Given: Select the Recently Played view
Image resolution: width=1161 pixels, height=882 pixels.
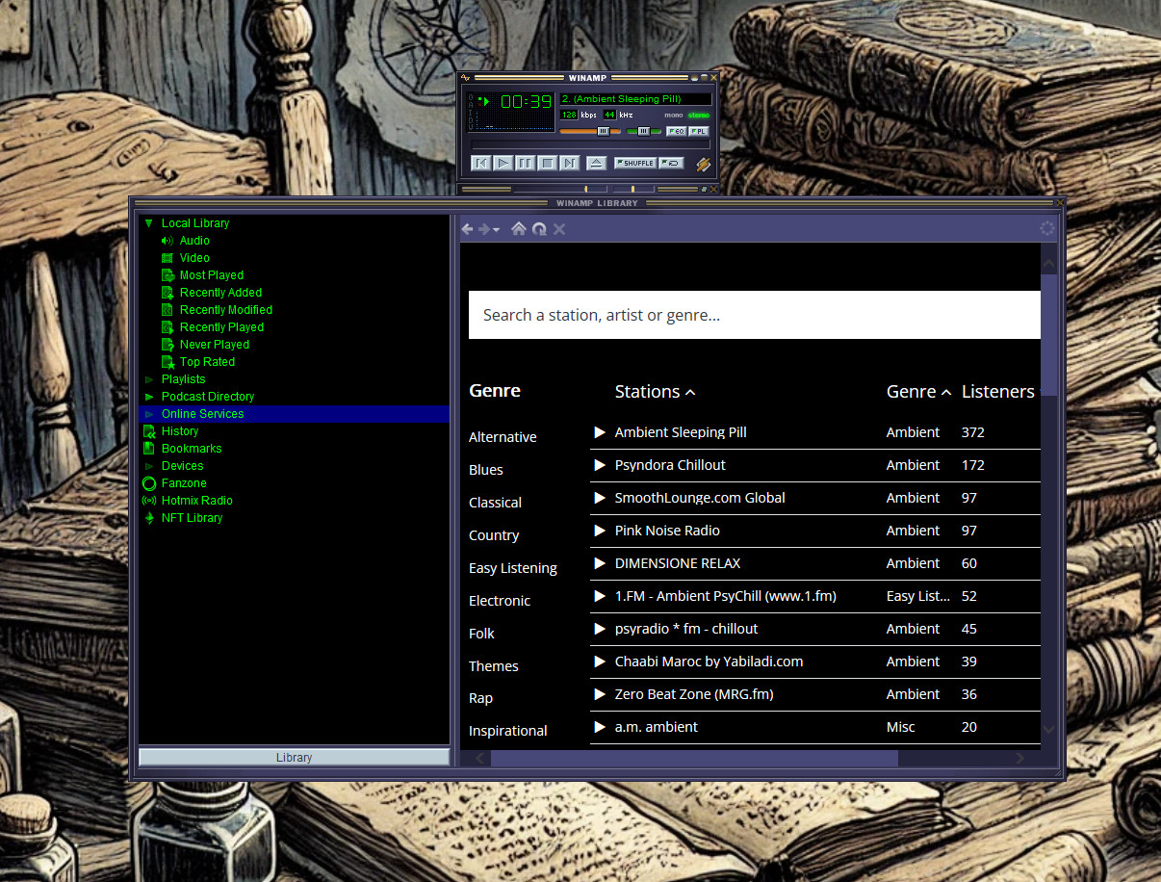Looking at the screenshot, I should pos(221,327).
